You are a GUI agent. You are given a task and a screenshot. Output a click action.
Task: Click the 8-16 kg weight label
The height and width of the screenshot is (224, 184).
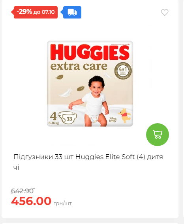click(54, 123)
